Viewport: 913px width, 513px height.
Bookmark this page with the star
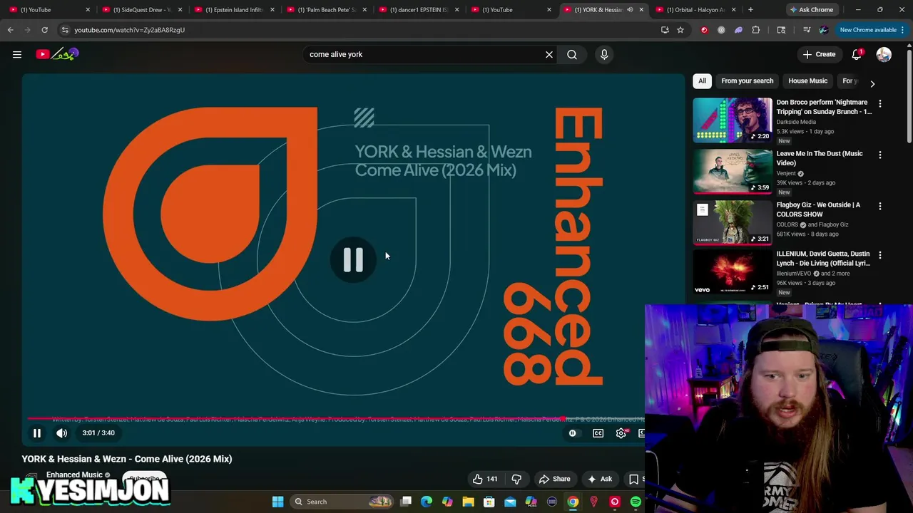(x=680, y=30)
